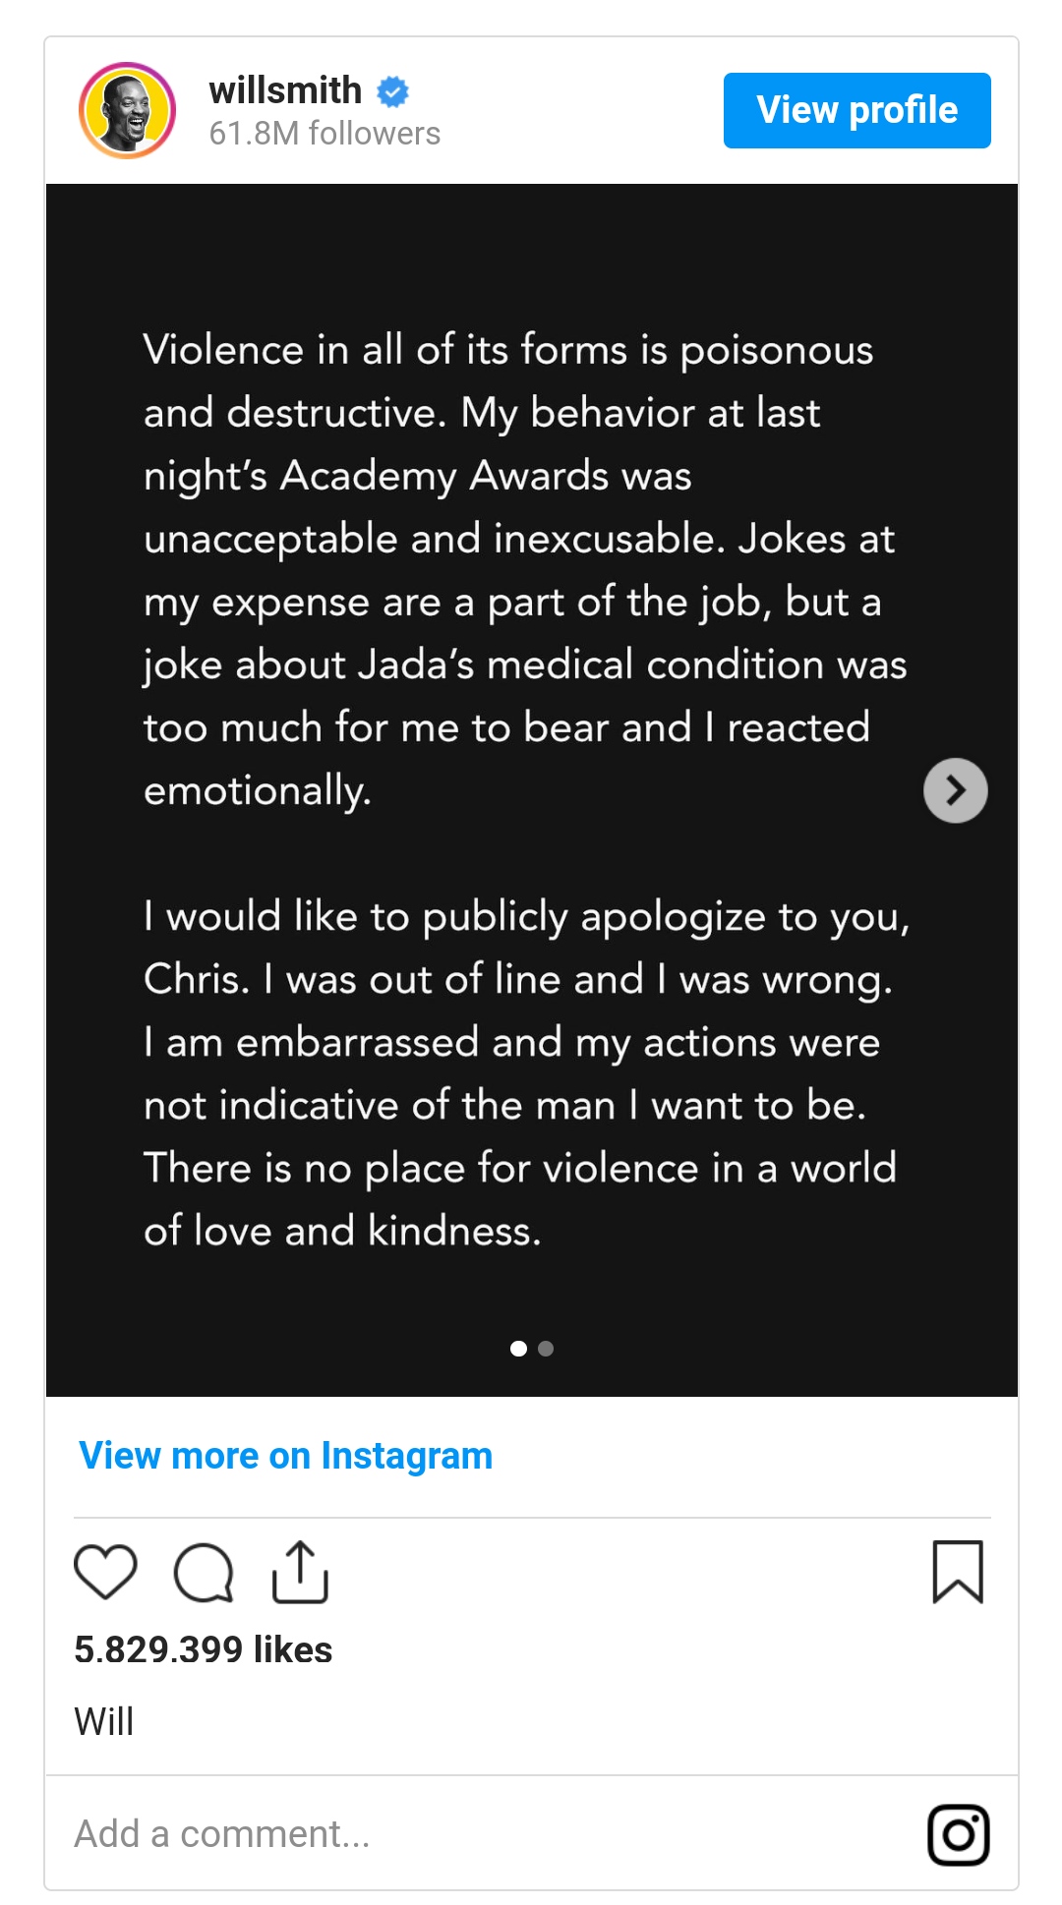Open willsmith profile picture avatar

(128, 110)
